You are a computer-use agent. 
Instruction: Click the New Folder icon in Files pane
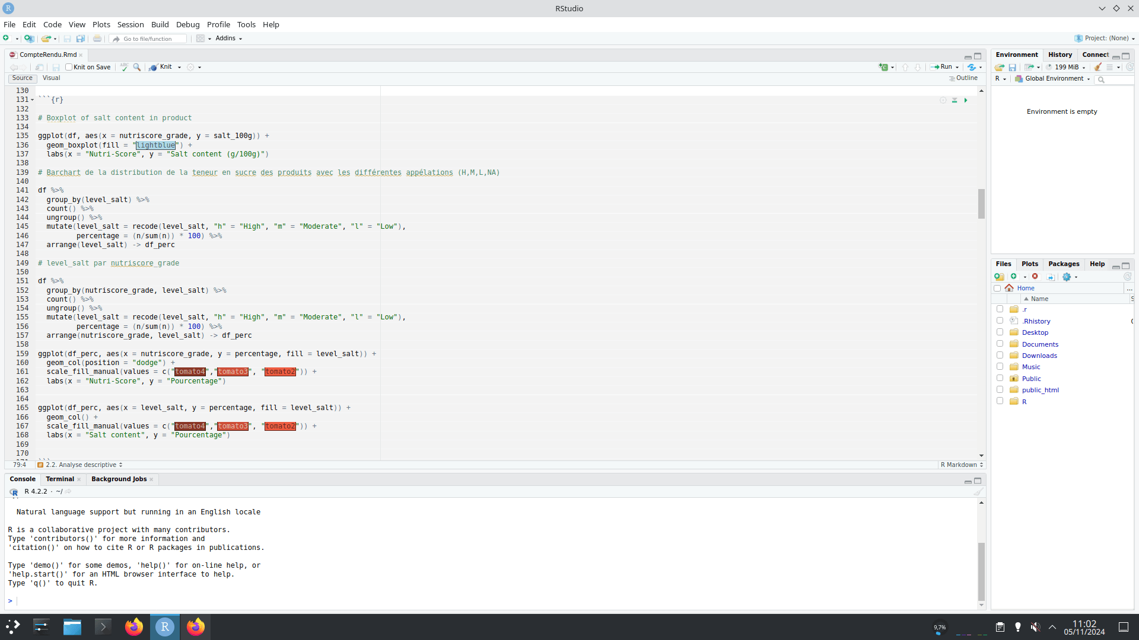click(1000, 277)
